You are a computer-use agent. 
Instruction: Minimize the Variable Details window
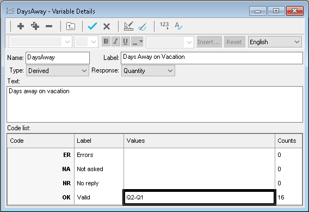point(257,11)
